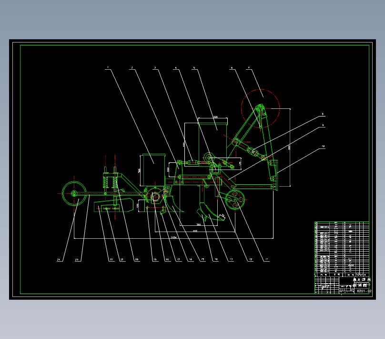Select part callout number 20
Image resolution: width=385 pixels, height=339 pixels.
point(137,259)
